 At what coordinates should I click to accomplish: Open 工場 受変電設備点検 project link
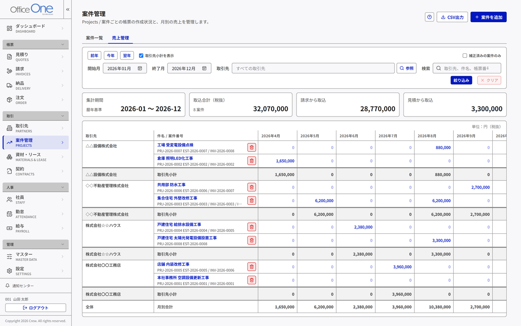click(175, 145)
